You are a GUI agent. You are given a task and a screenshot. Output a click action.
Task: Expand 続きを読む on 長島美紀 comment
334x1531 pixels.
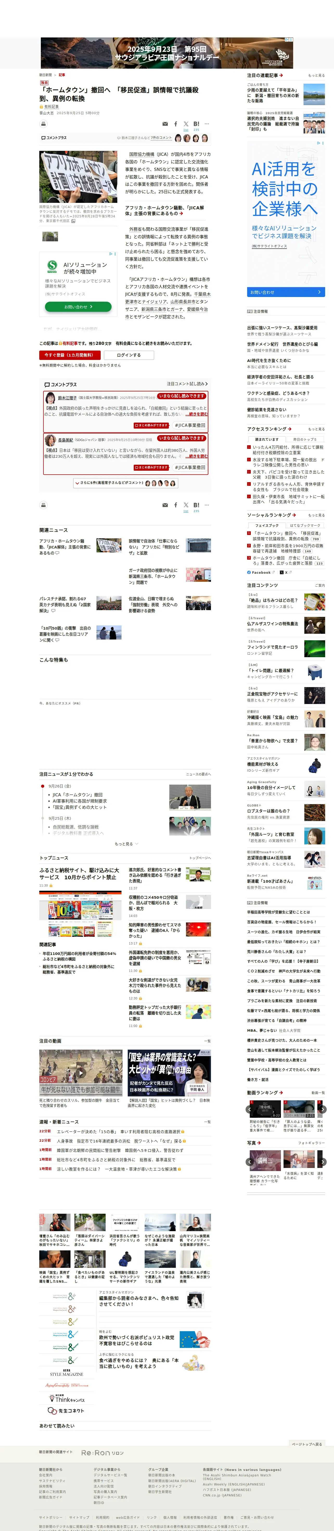coord(196,456)
